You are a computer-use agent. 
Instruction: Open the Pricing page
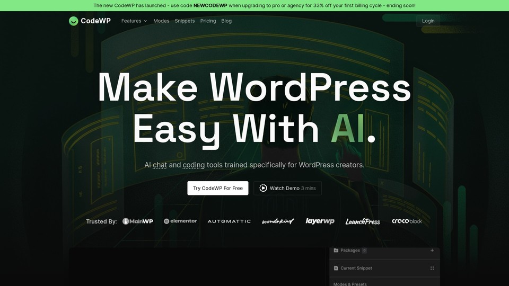tap(208, 21)
